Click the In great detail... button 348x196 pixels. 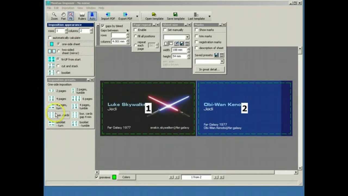209,69
